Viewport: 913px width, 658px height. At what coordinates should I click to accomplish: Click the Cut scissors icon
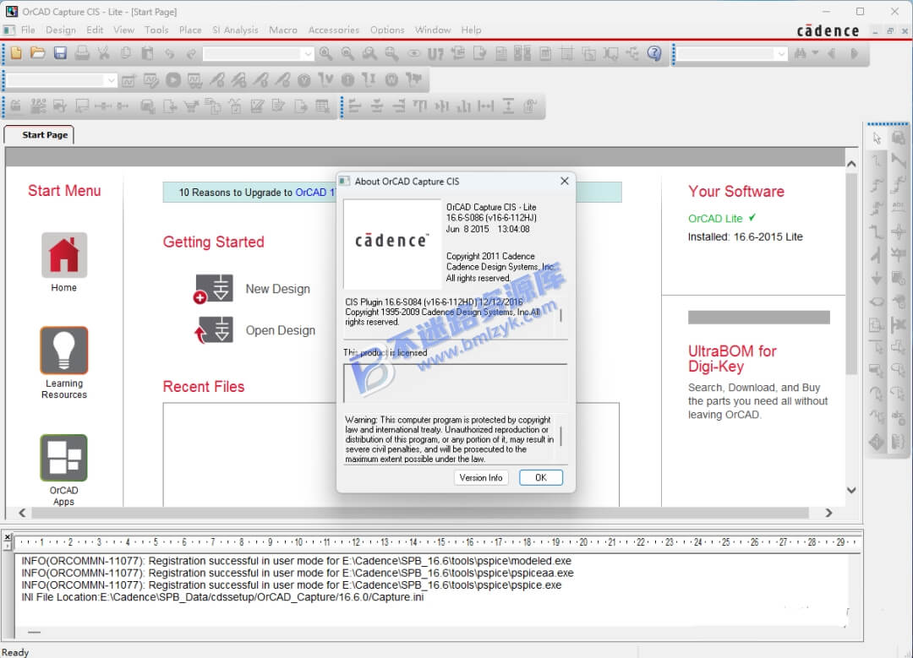coord(104,53)
